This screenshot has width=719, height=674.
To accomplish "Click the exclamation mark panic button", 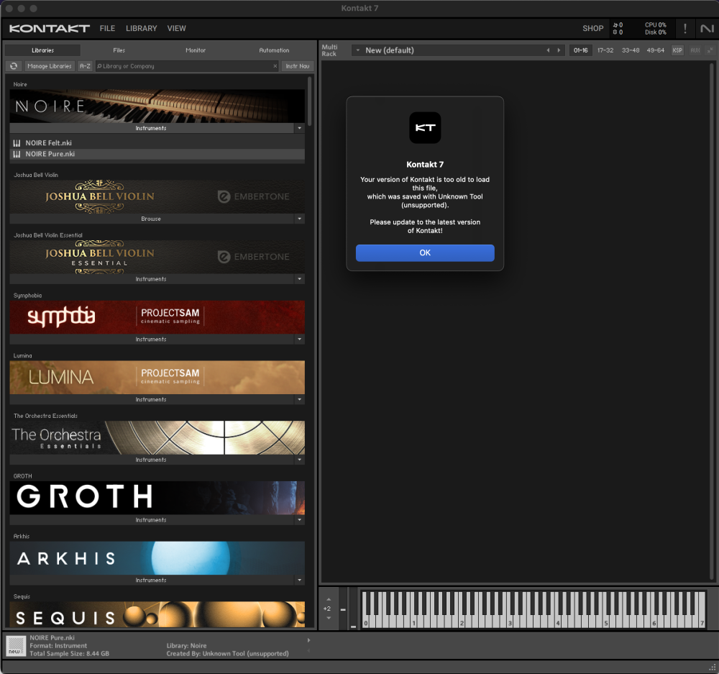I will click(x=685, y=29).
